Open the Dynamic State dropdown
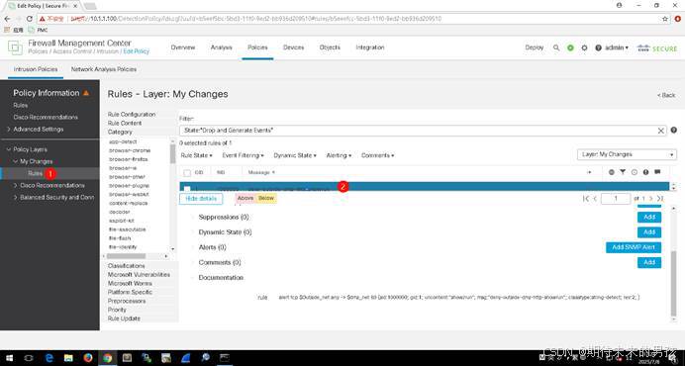The image size is (685, 366). pyautogui.click(x=295, y=155)
